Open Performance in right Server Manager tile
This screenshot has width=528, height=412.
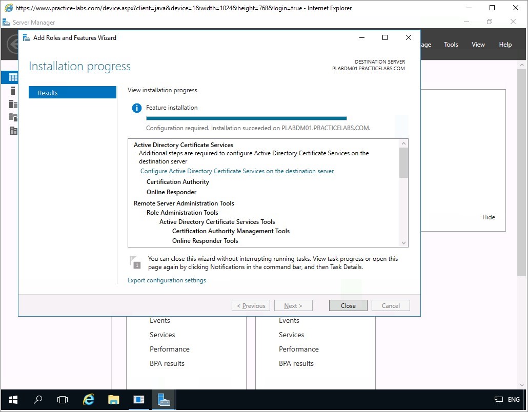(299, 349)
